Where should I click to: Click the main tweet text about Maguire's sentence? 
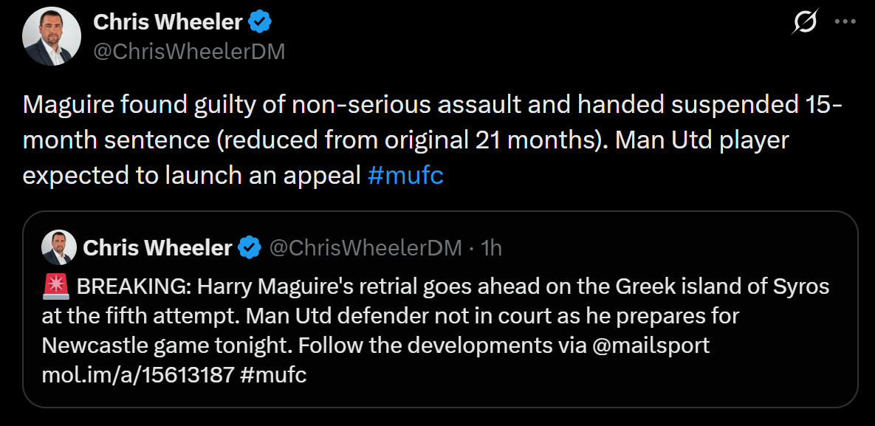coord(428,140)
